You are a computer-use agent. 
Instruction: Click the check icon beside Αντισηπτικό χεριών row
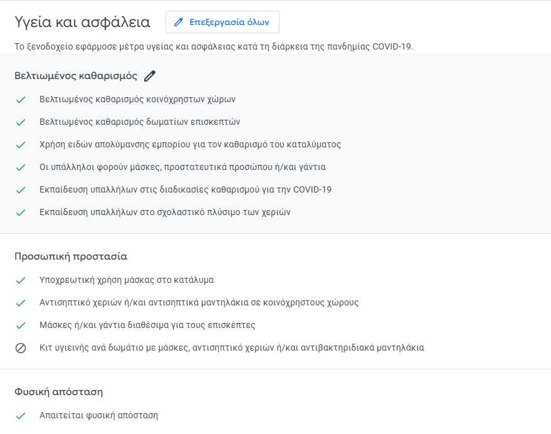[x=21, y=302]
